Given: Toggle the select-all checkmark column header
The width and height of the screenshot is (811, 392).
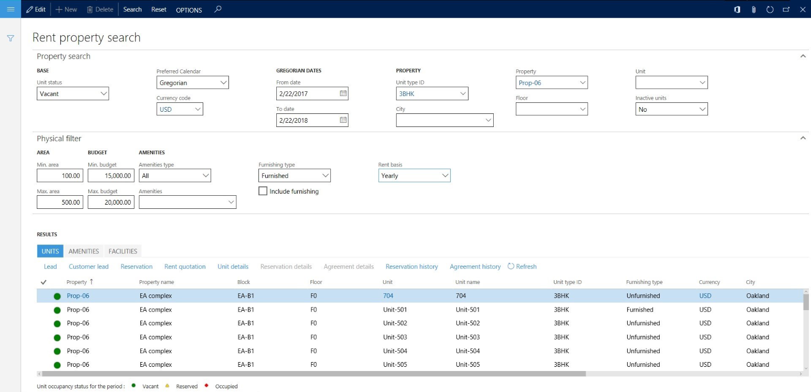Looking at the screenshot, I should tap(44, 282).
